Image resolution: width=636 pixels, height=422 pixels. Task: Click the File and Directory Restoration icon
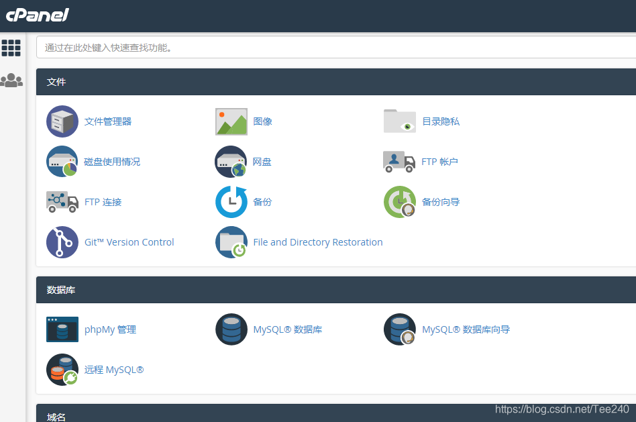tap(231, 242)
